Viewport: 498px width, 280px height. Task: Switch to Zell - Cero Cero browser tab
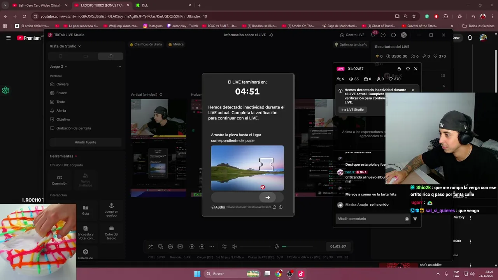pyautogui.click(x=40, y=5)
